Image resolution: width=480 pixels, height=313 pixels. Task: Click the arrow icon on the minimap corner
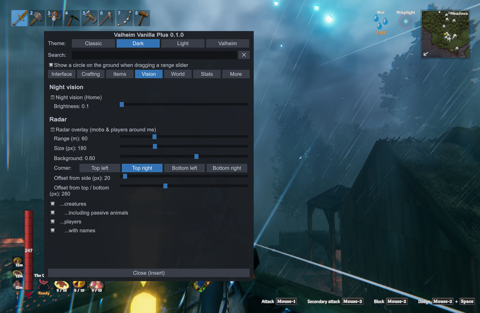click(426, 54)
